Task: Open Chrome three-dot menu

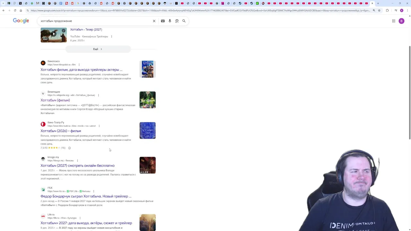Action: 407,10
